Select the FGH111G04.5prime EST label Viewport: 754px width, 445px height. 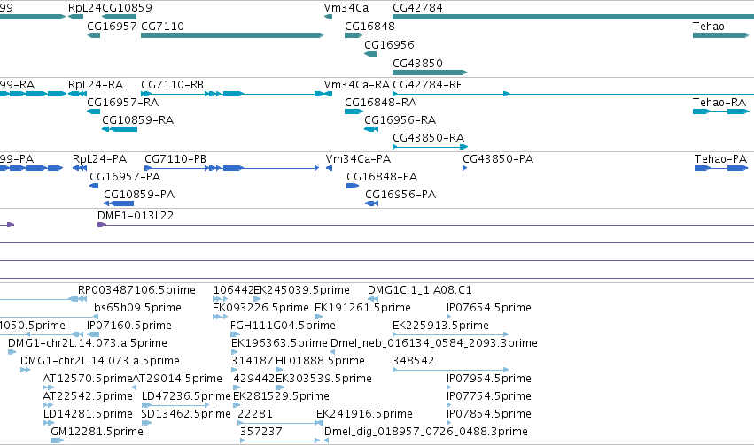pos(283,326)
